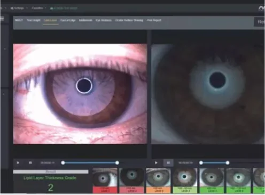Click the end handle of left video slider
This screenshot has height=195, width=265.
click(117, 162)
